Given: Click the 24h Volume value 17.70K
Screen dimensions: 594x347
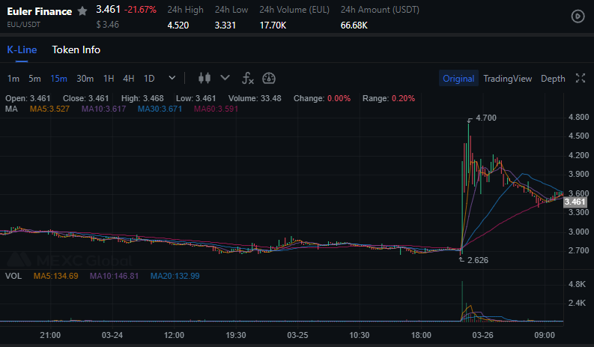Looking at the screenshot, I should (273, 25).
